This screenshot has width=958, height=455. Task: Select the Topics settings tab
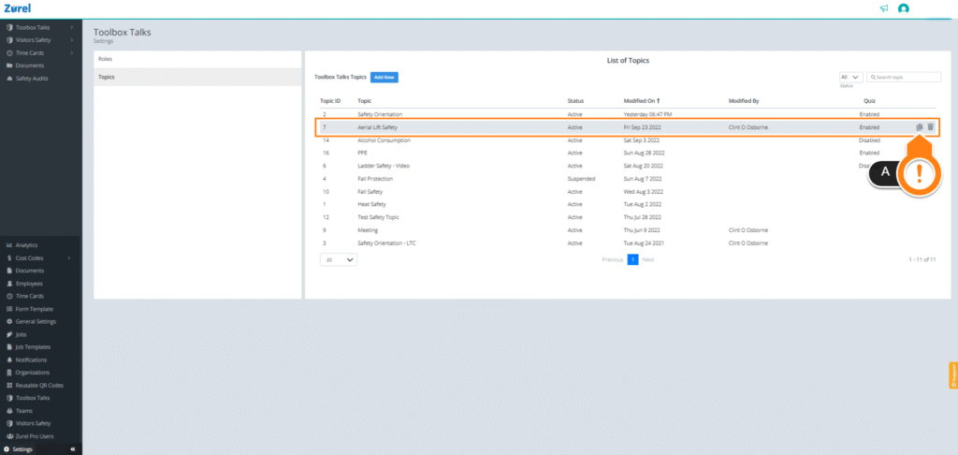[197, 77]
